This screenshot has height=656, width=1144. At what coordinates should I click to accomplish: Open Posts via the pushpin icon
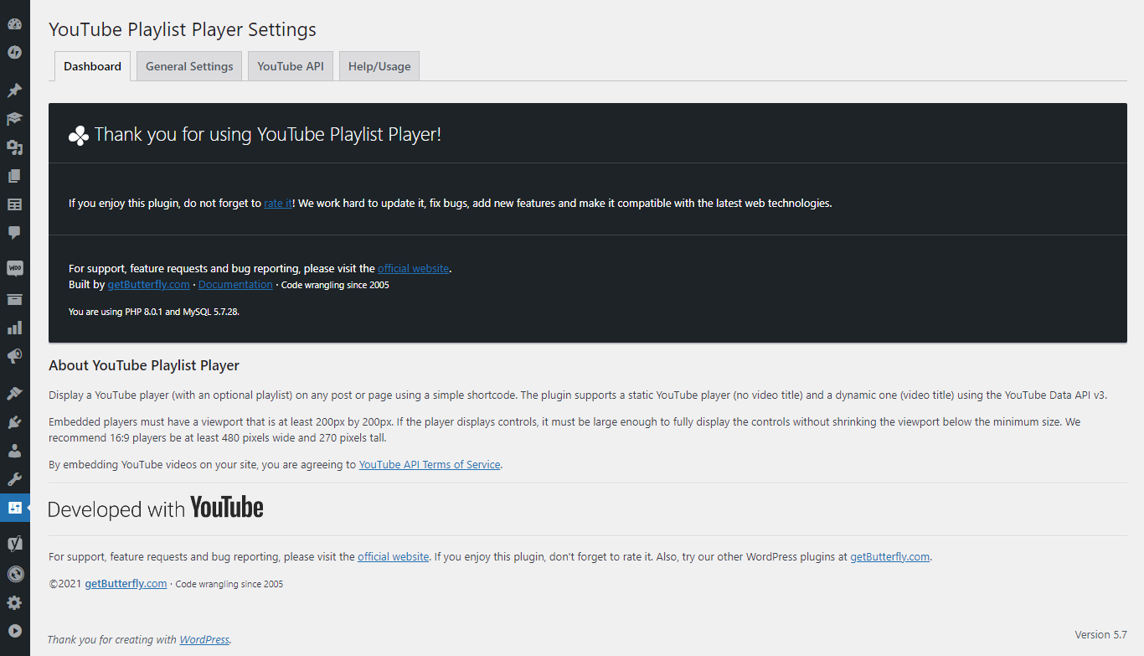coord(14,90)
